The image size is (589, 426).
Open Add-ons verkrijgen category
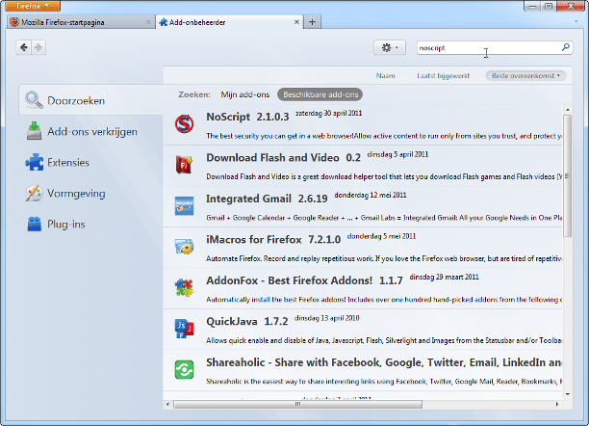point(90,131)
